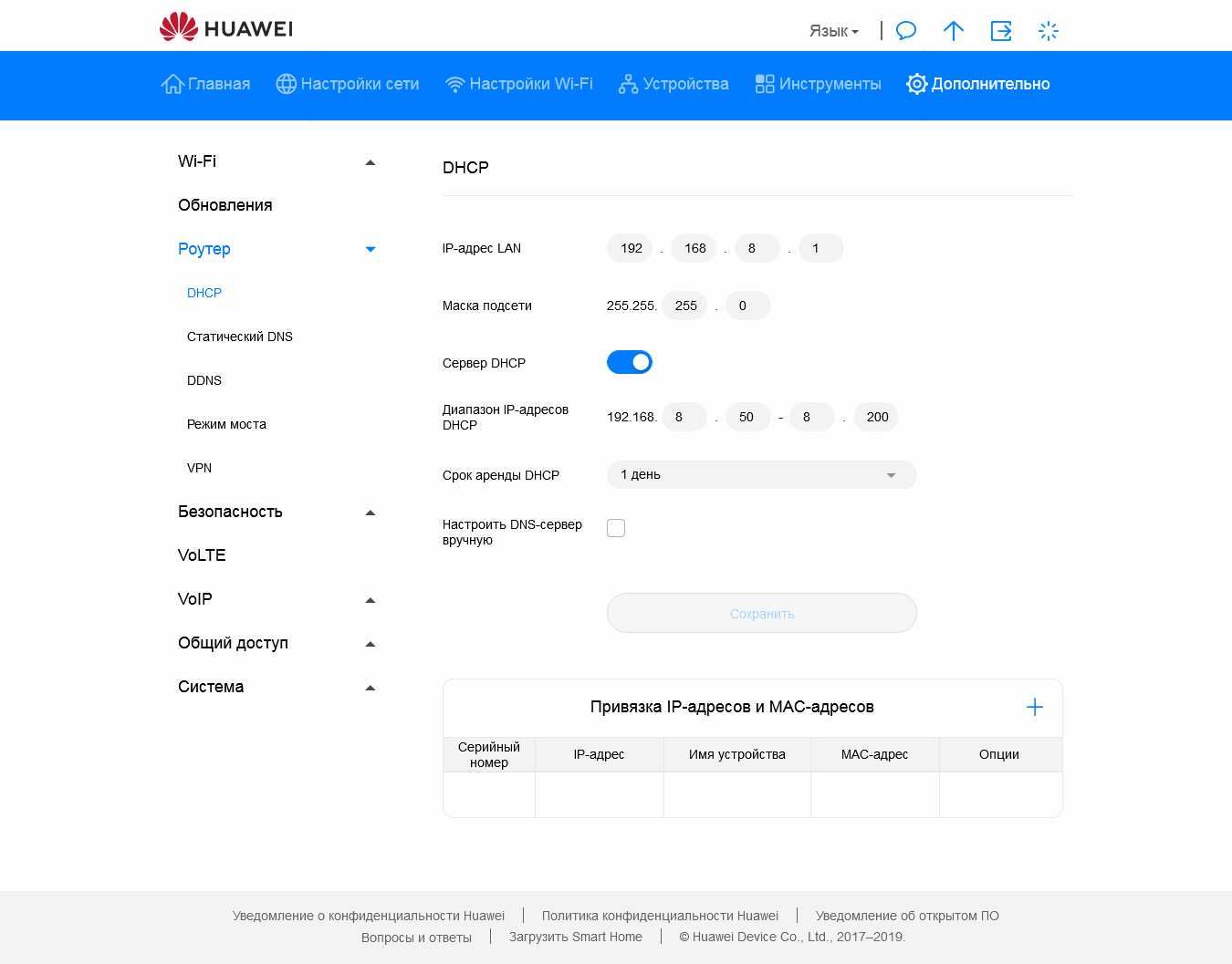This screenshot has width=1232, height=964.
Task: Click the LAN IP last octet field 1
Action: coord(821,248)
